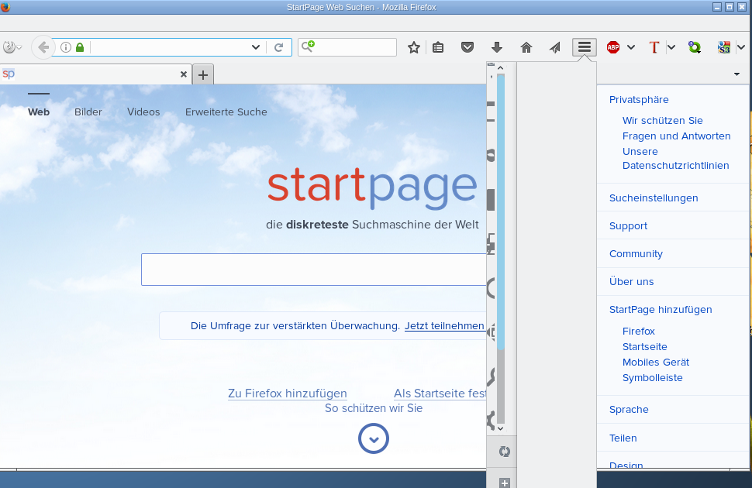The height and width of the screenshot is (488, 752).
Task: Click the sync icon in the menu panel
Action: click(x=504, y=452)
